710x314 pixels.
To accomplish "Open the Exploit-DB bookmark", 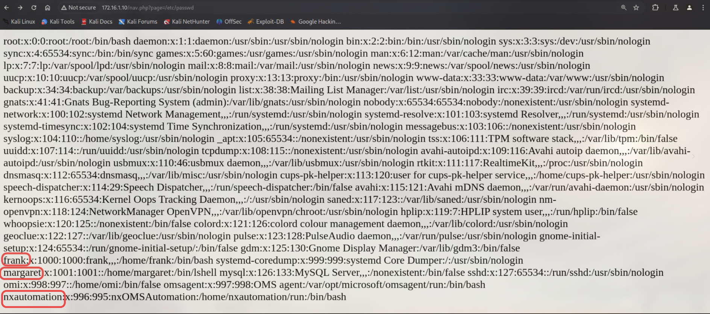I will (x=266, y=22).
